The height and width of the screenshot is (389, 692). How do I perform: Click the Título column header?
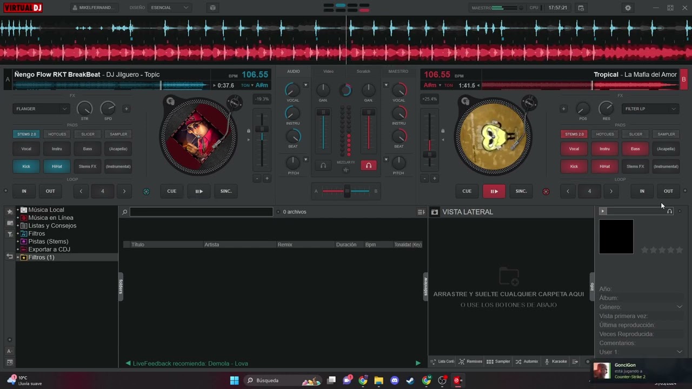pyautogui.click(x=166, y=245)
